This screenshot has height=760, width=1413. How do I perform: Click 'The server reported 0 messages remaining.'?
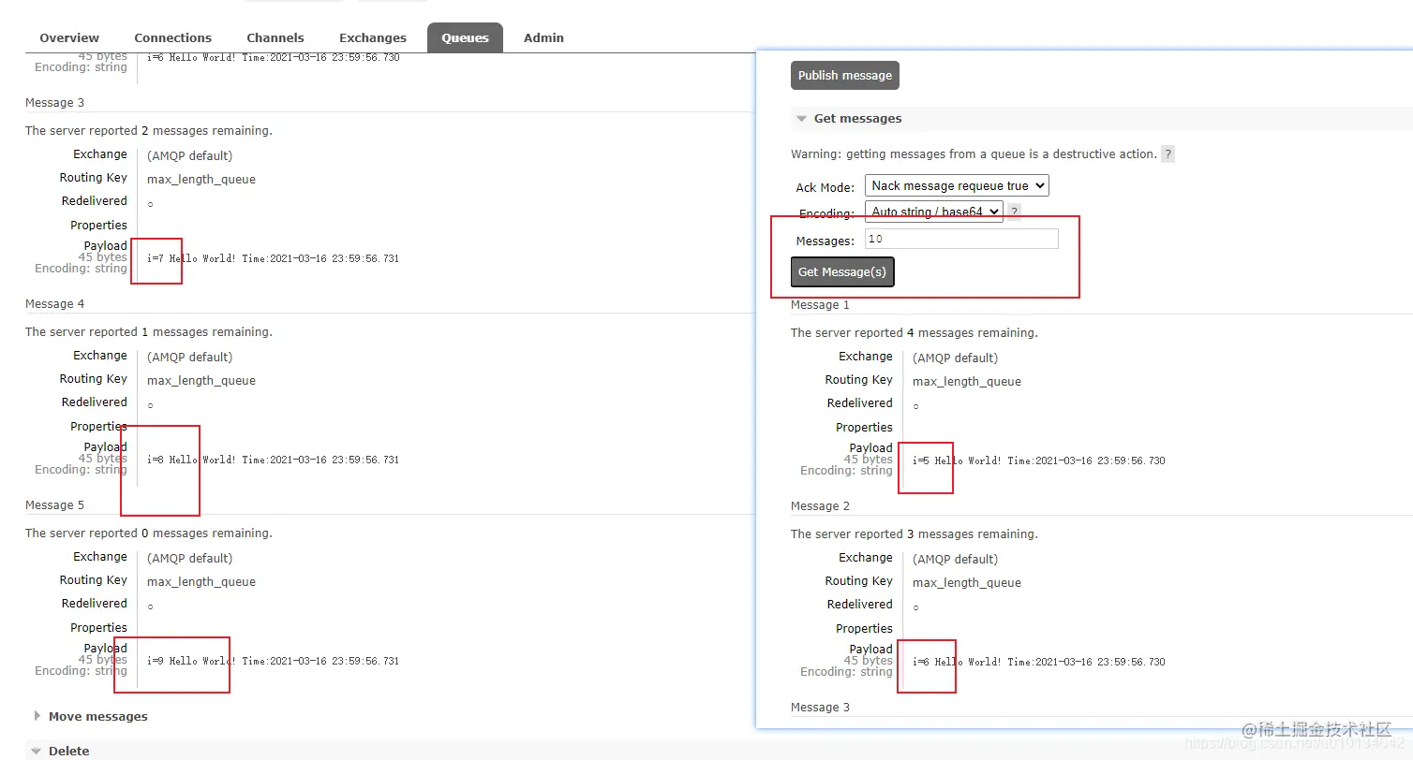[x=149, y=533]
